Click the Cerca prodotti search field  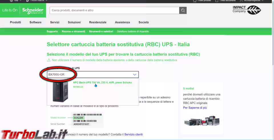pos(114,11)
